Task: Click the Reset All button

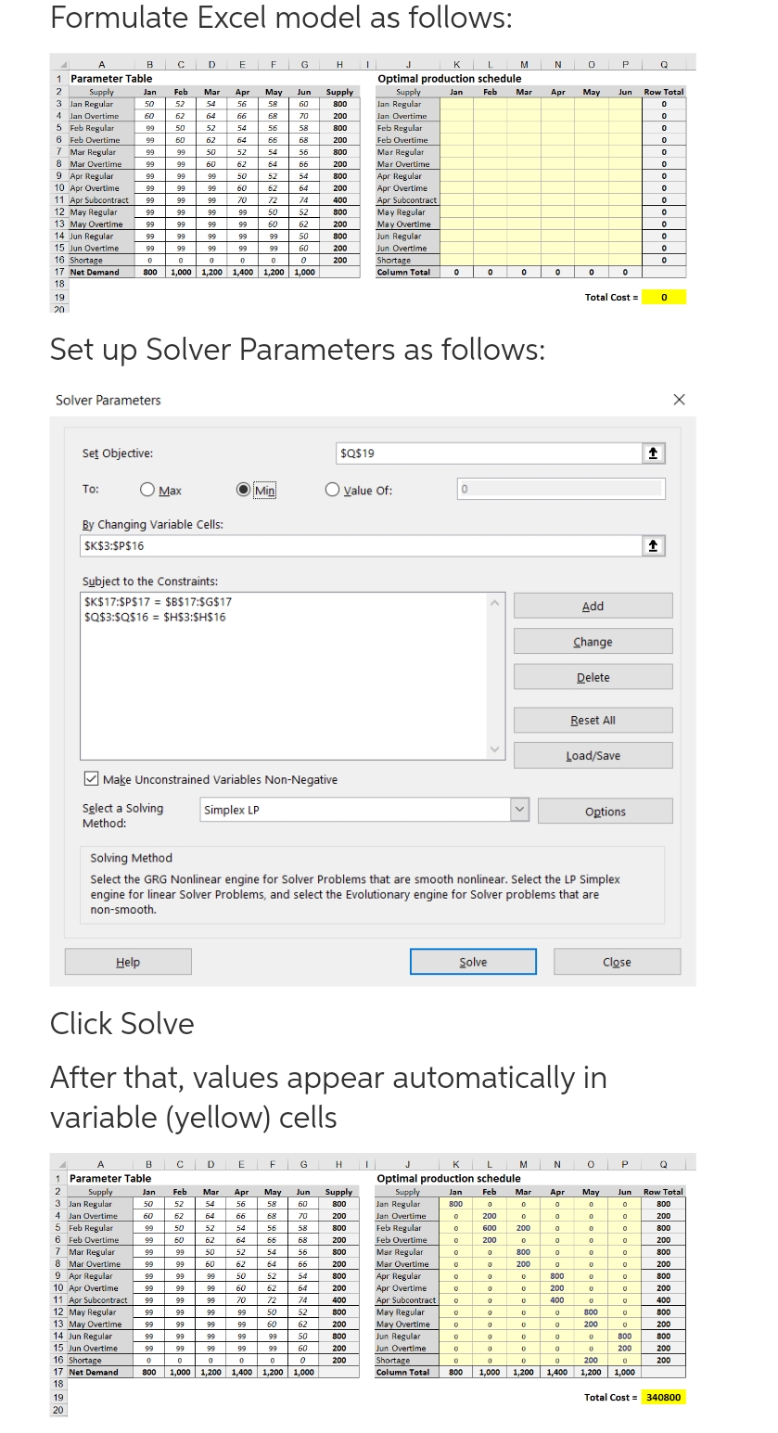Action: [593, 720]
